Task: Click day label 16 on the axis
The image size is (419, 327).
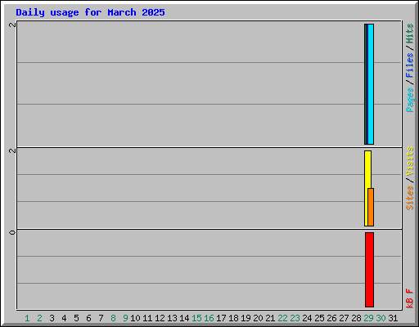Action: point(209,318)
